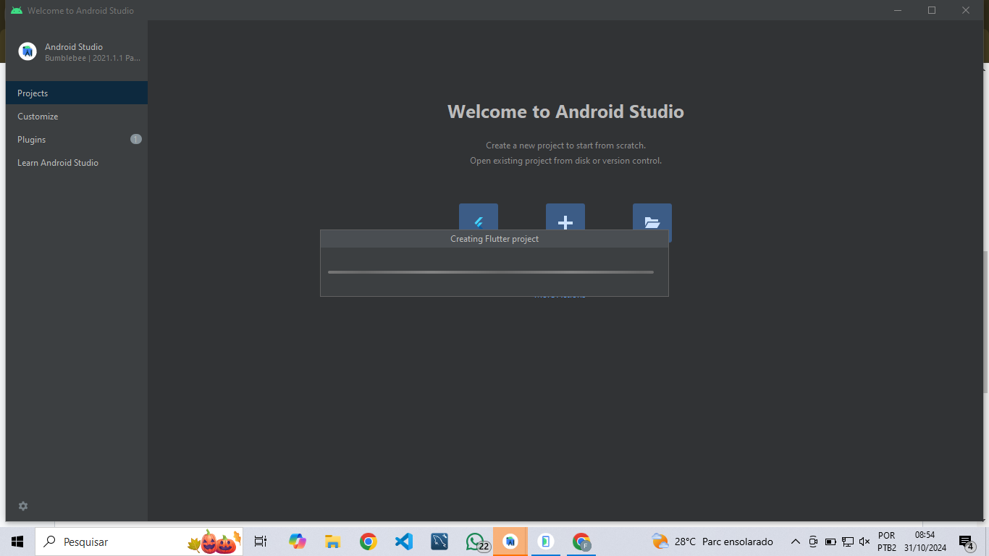Open Task View from the taskbar

pyautogui.click(x=261, y=542)
